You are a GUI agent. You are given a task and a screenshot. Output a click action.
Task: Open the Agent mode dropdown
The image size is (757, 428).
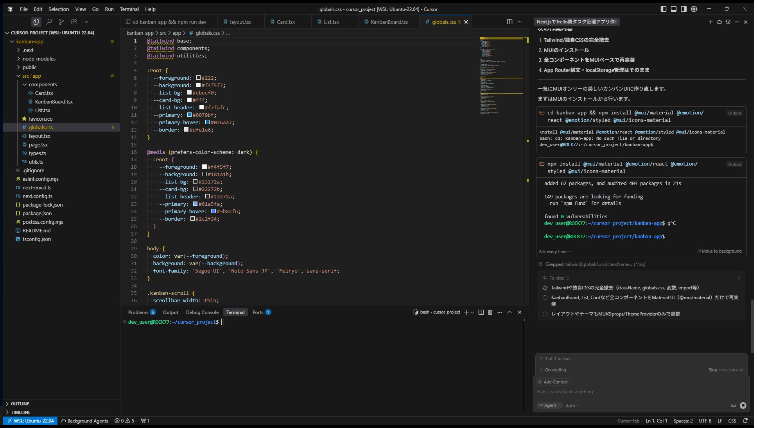pos(550,405)
